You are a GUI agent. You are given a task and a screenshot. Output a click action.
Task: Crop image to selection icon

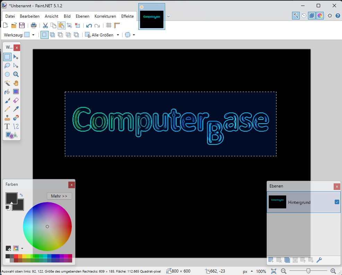pyautogui.click(x=70, y=25)
